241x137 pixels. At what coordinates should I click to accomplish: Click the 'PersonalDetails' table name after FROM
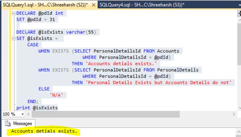pyautogui.click(x=178, y=70)
